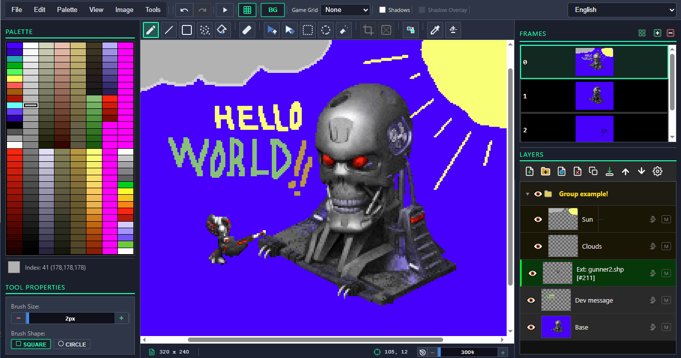Collapse the Group example! layer group
Image resolution: width=681 pixels, height=358 pixels.
(x=527, y=194)
